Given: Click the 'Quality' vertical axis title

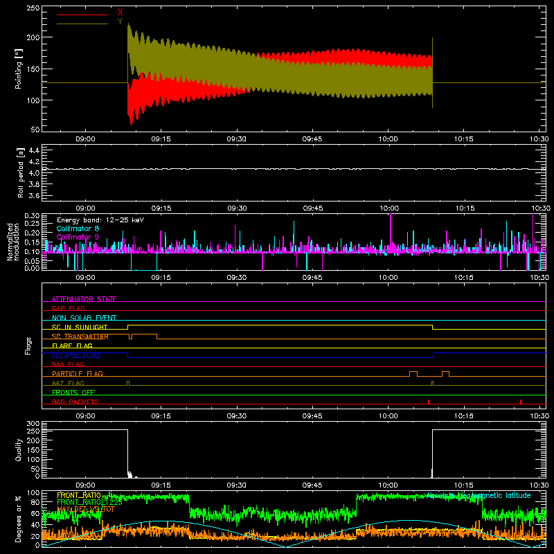Looking at the screenshot, I should tap(19, 449).
